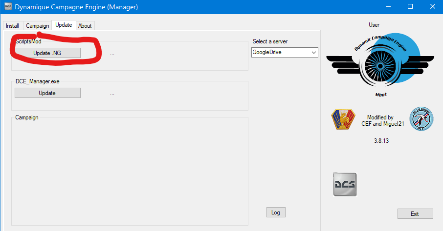Select the Update tab
The width and height of the screenshot is (443, 231).
pos(64,25)
